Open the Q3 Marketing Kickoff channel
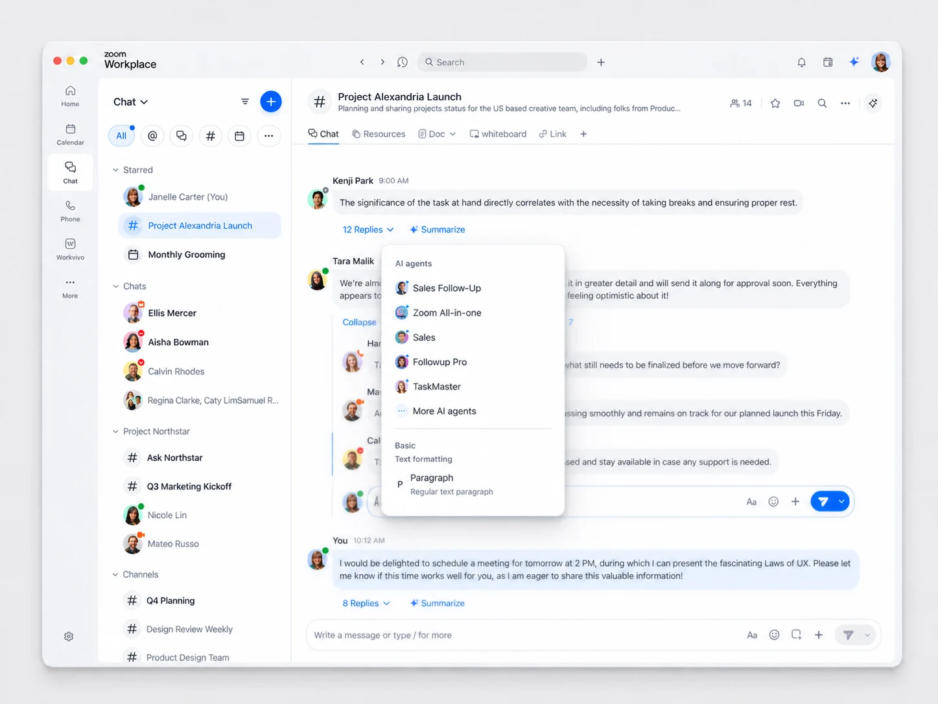 200,486
